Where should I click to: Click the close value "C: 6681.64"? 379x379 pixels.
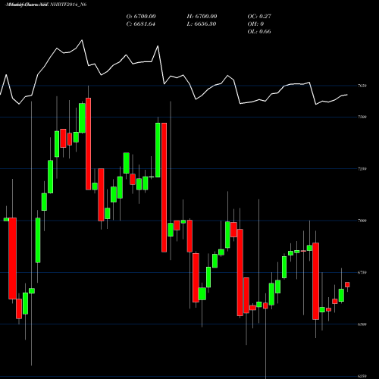click(141, 24)
